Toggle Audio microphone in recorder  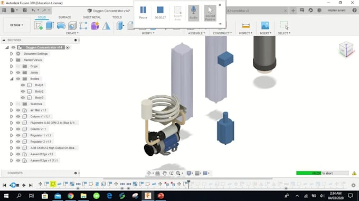[193, 13]
